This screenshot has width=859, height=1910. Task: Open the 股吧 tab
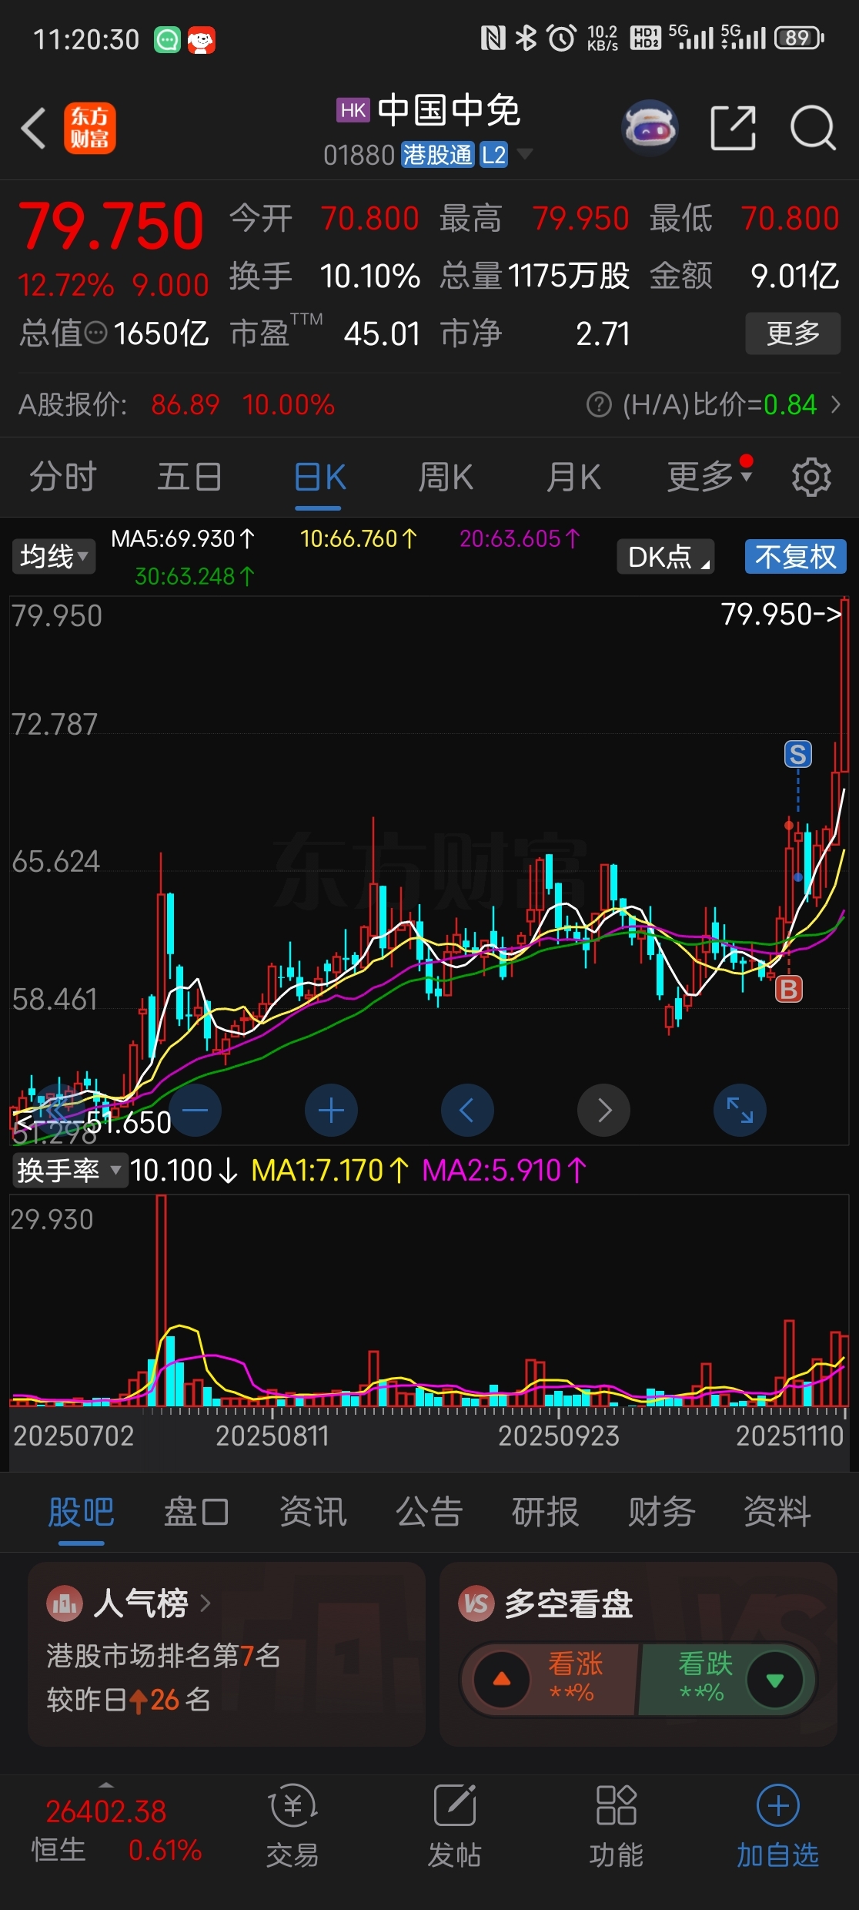[82, 1511]
